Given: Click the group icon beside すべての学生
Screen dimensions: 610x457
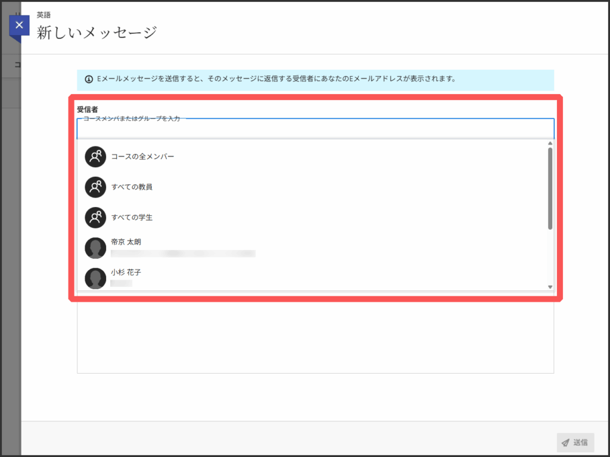Looking at the screenshot, I should pos(95,217).
